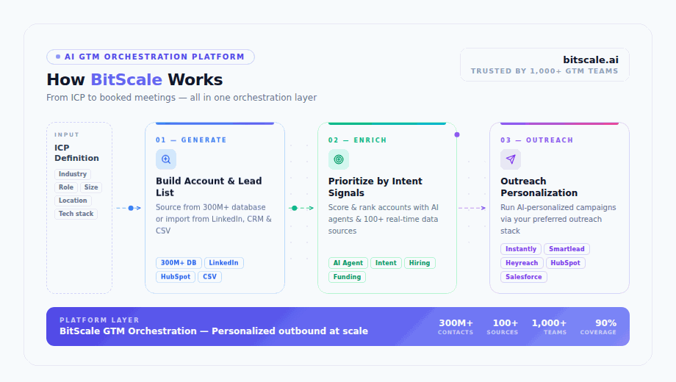Image resolution: width=676 pixels, height=382 pixels.
Task: Click the AI Agent chip
Action: point(348,263)
